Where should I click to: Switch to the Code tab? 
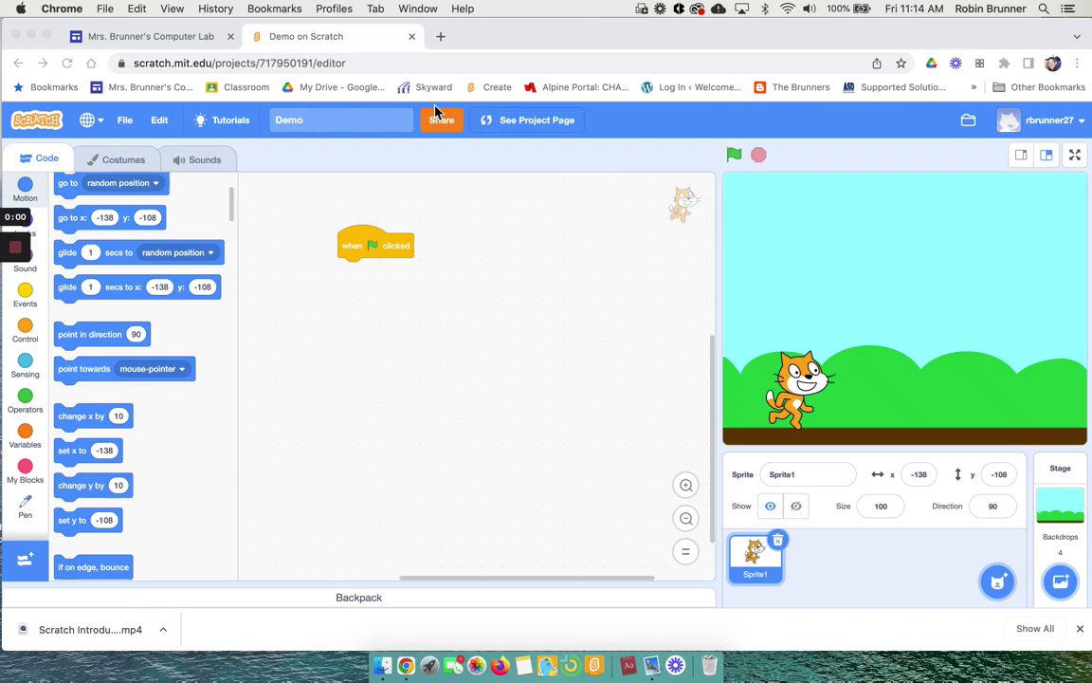tap(38, 158)
